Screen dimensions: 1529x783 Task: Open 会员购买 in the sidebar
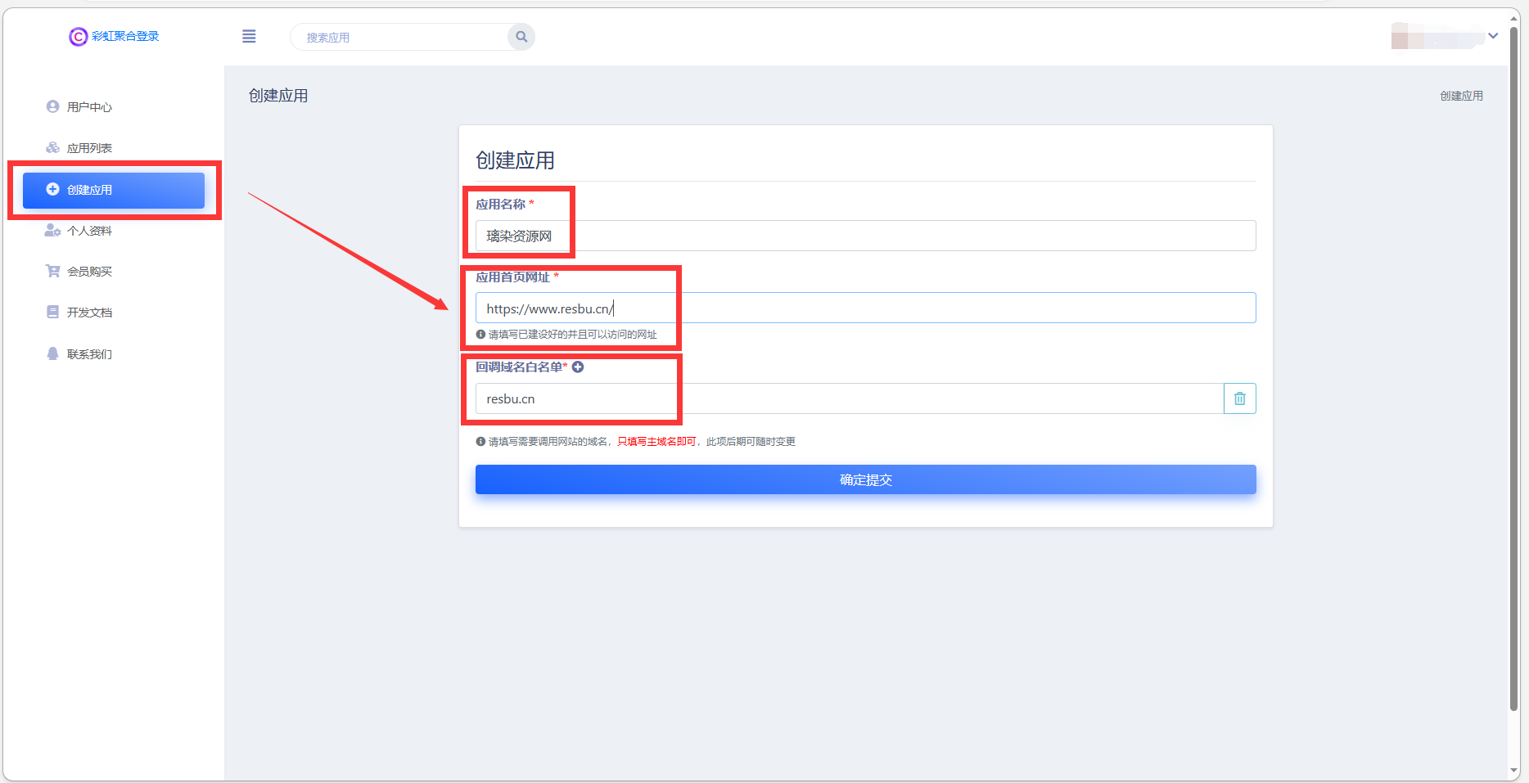pyautogui.click(x=114, y=272)
